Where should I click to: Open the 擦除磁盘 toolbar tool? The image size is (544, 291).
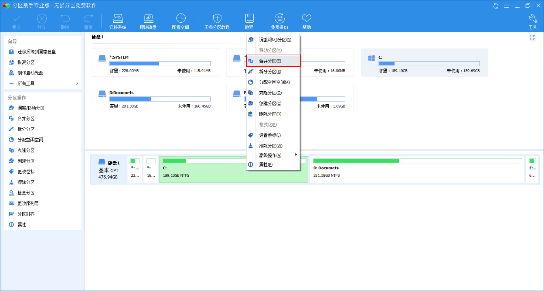point(148,19)
